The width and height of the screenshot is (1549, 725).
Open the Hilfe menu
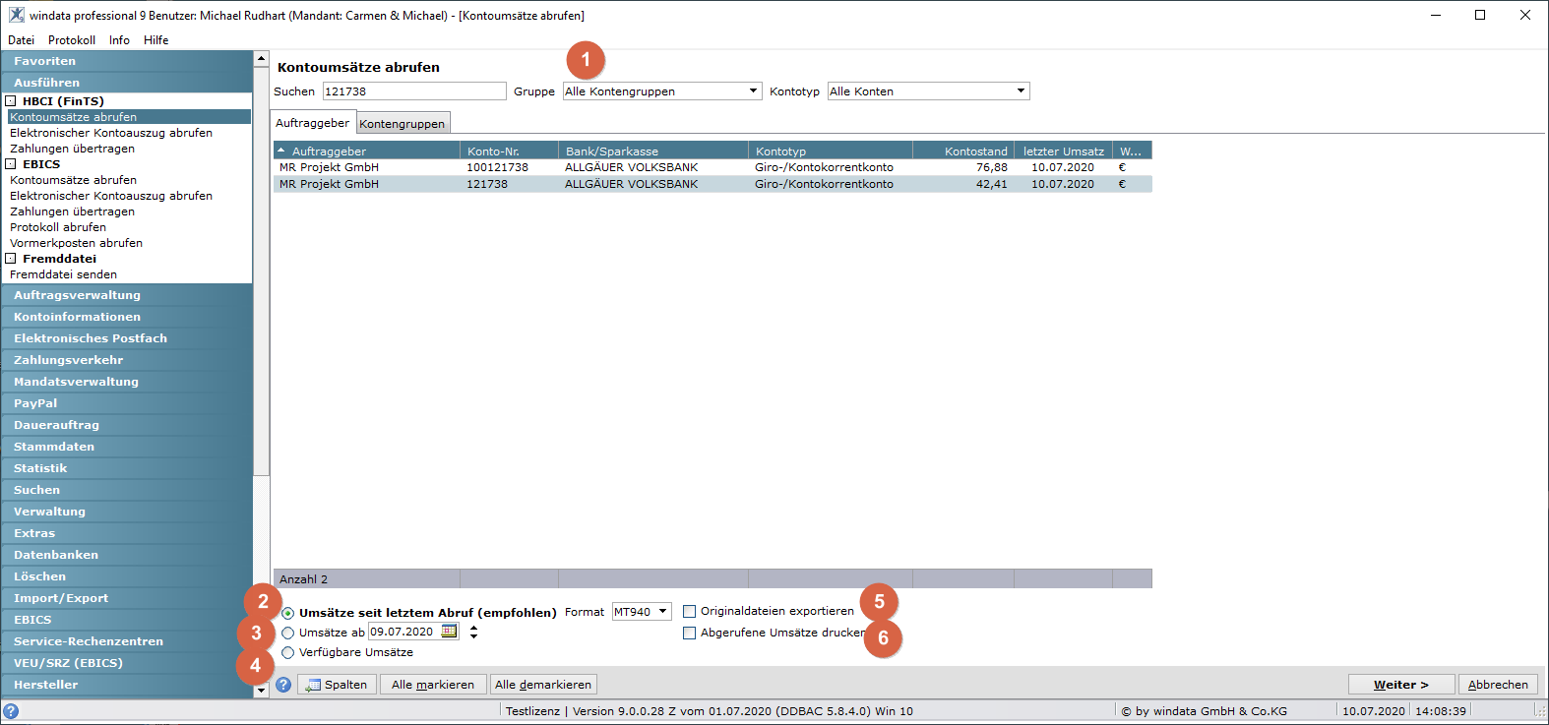(155, 40)
